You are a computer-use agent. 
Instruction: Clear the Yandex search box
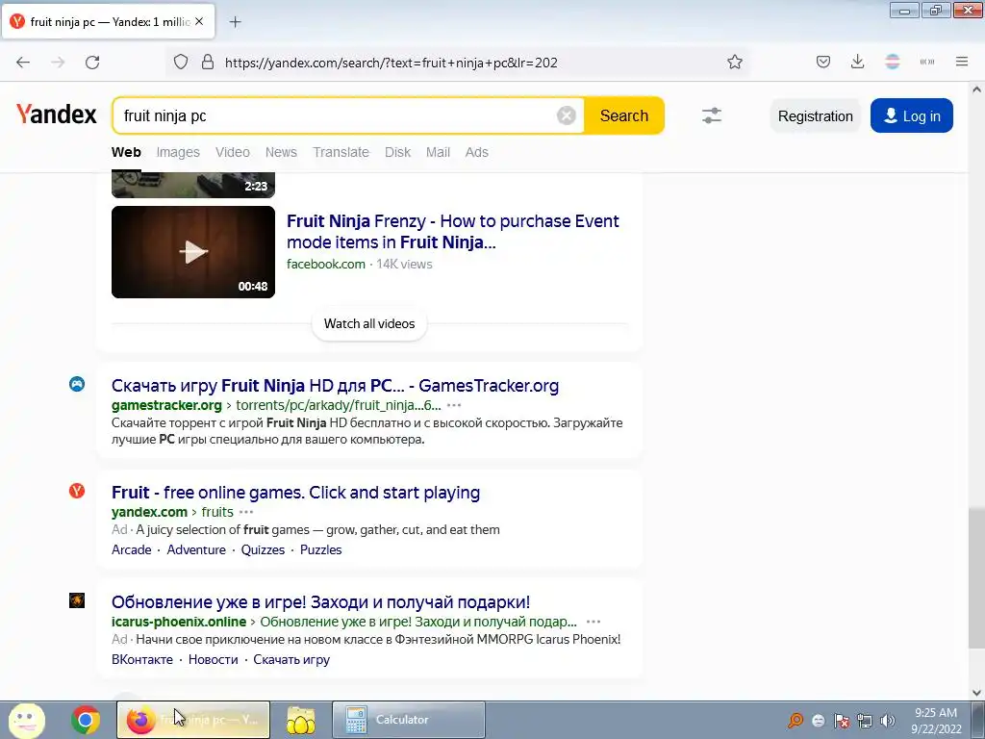pos(566,115)
